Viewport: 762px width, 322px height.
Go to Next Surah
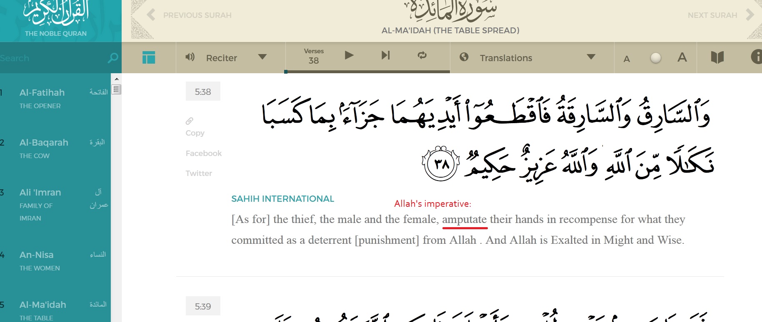pyautogui.click(x=712, y=15)
